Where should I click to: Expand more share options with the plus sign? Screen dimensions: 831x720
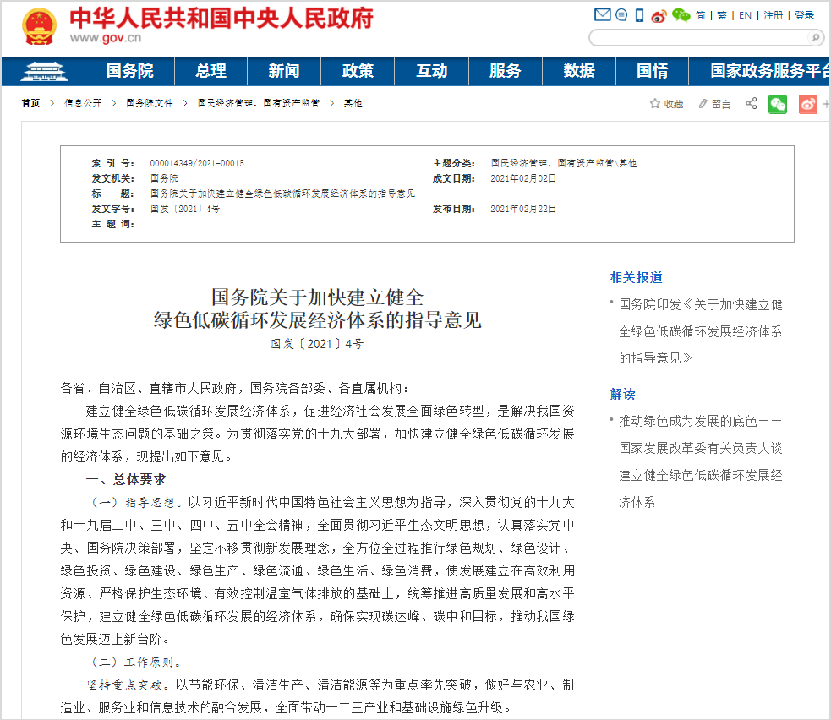pyautogui.click(x=827, y=103)
